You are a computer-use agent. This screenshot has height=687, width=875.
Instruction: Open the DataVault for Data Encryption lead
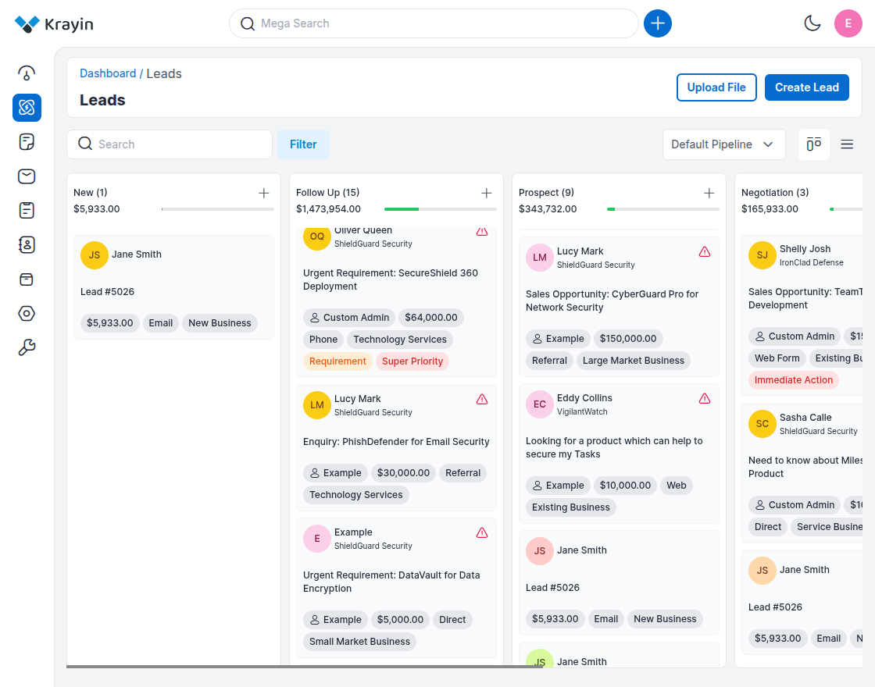391,582
